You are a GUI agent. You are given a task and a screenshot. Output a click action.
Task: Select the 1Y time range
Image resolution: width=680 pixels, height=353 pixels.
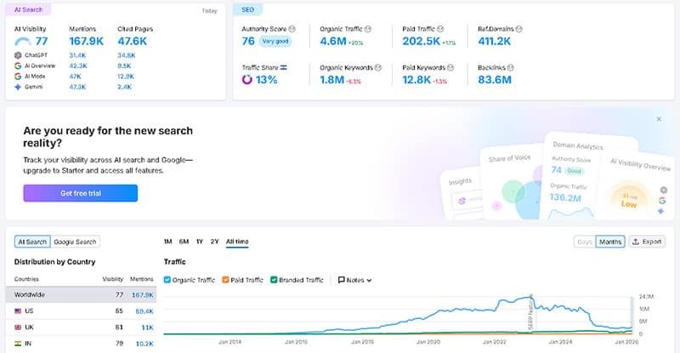point(200,242)
